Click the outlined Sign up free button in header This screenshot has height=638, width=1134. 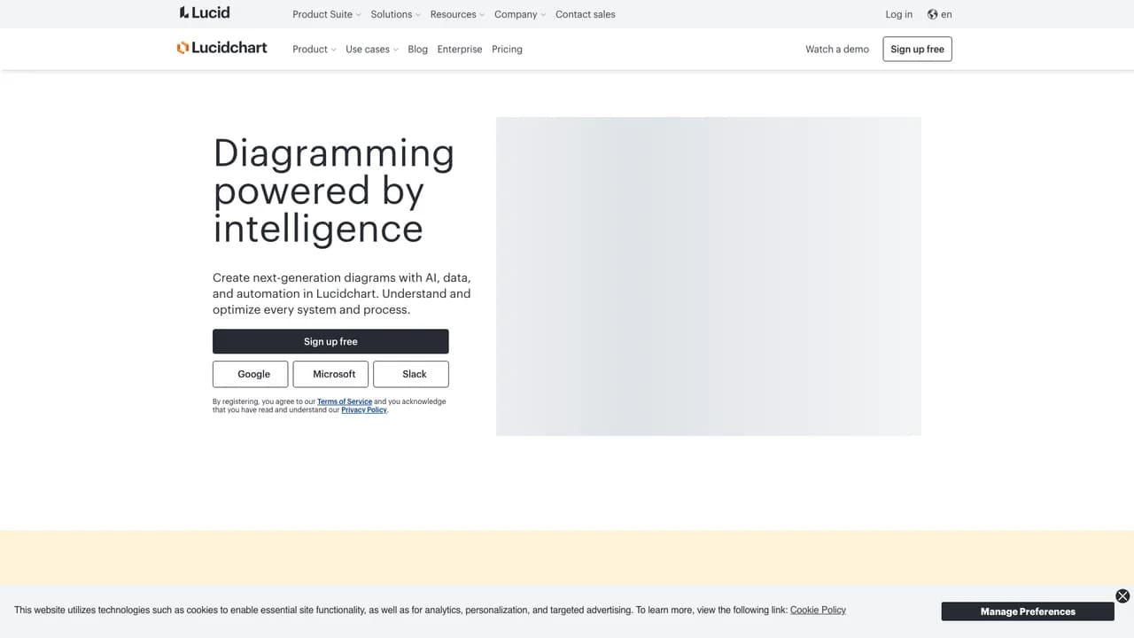917,50
